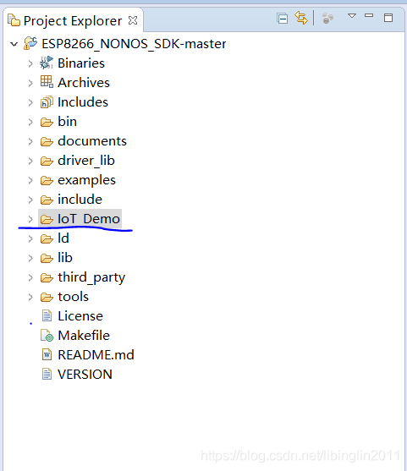Click the Archives grid icon
The width and height of the screenshot is (407, 471).
47,82
